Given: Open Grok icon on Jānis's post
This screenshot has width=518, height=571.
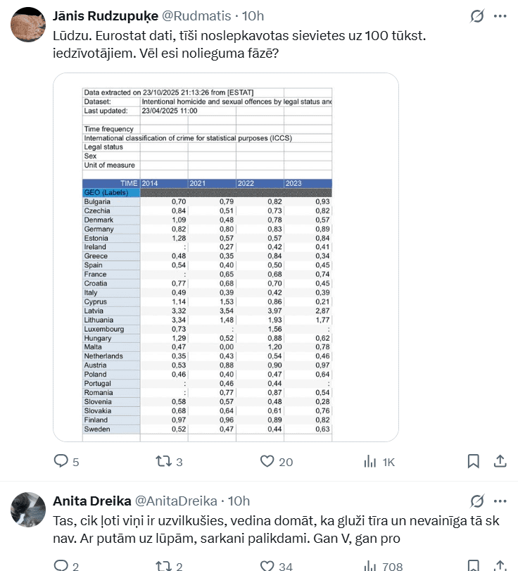Looking at the screenshot, I should (x=477, y=15).
